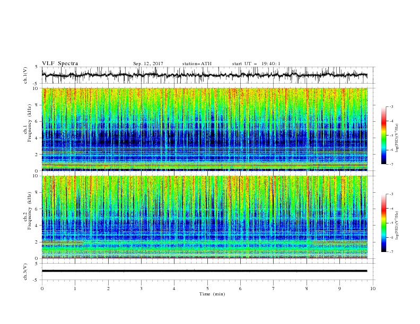Select the date text "Sep. 12, 2017"
The height and width of the screenshot is (324, 420).
pos(148,64)
